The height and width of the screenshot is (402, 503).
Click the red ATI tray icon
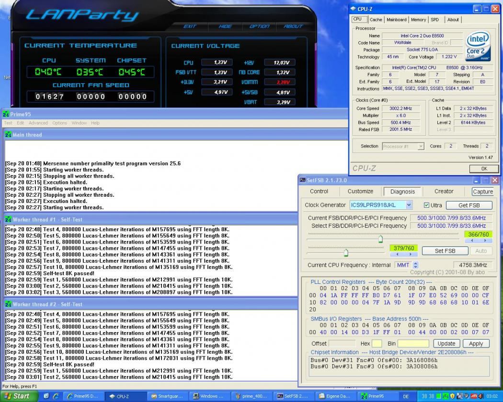[473, 397]
